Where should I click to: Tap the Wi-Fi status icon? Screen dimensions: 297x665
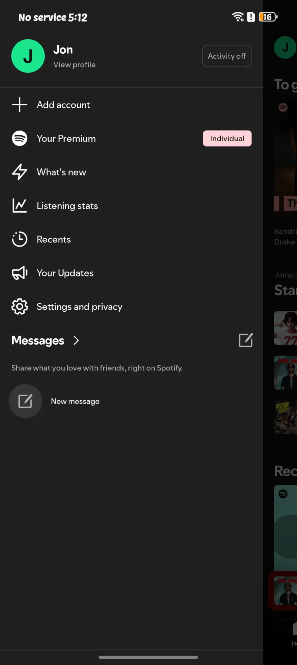tap(238, 17)
